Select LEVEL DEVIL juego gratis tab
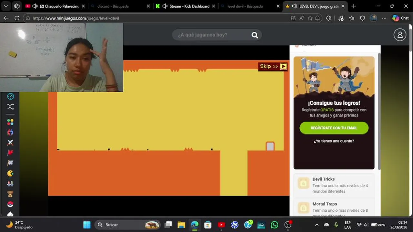Viewport: 413px width, 232px height. click(x=315, y=6)
